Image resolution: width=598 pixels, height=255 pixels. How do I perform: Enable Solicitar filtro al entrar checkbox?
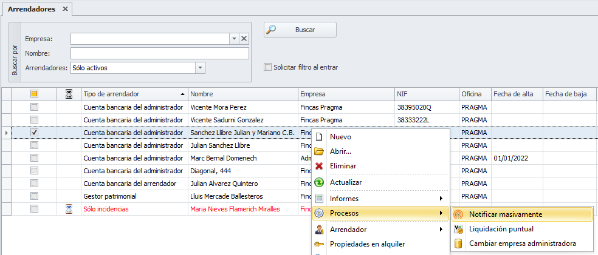(x=268, y=67)
